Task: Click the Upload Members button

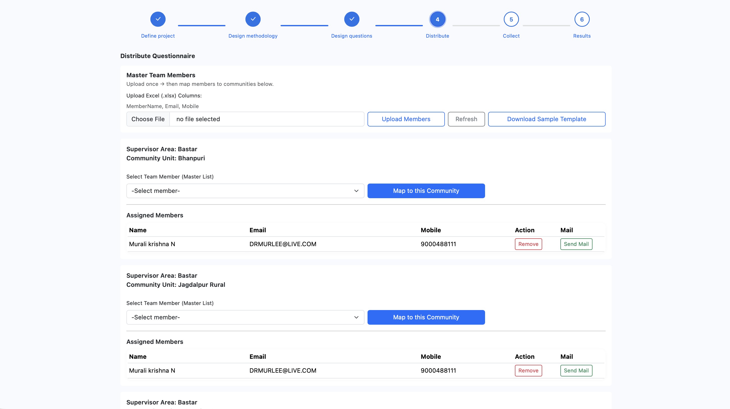Action: 406,119
